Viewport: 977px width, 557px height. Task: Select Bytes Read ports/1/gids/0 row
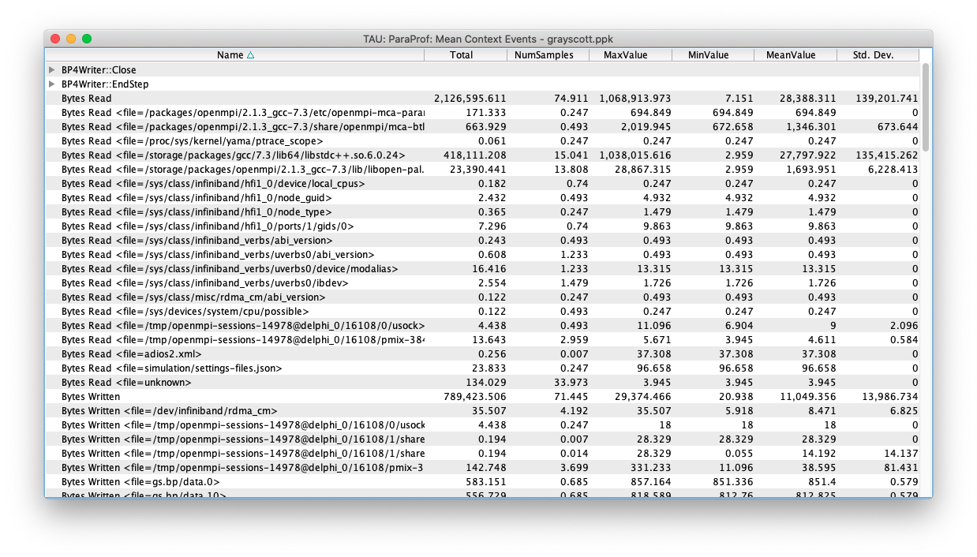point(482,226)
